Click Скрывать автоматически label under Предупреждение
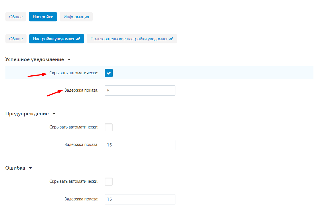 point(74,127)
